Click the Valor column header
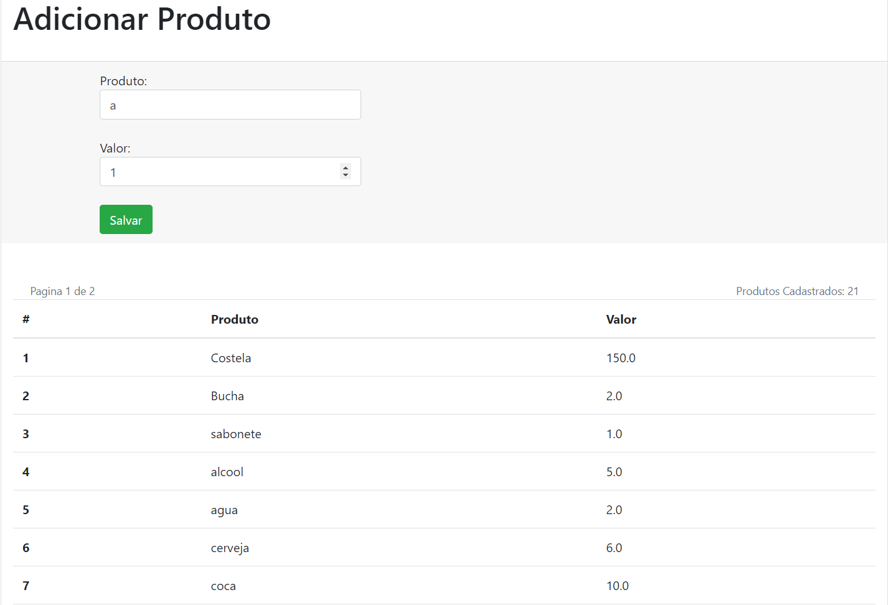 621,319
